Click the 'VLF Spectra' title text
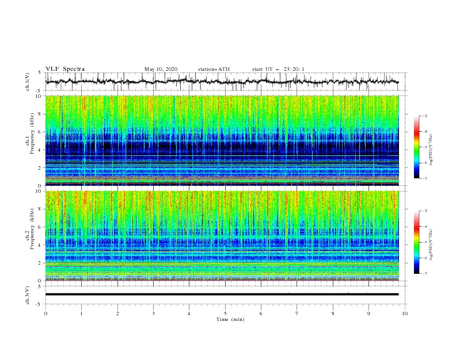The width and height of the screenshot is (456, 352). (65, 69)
